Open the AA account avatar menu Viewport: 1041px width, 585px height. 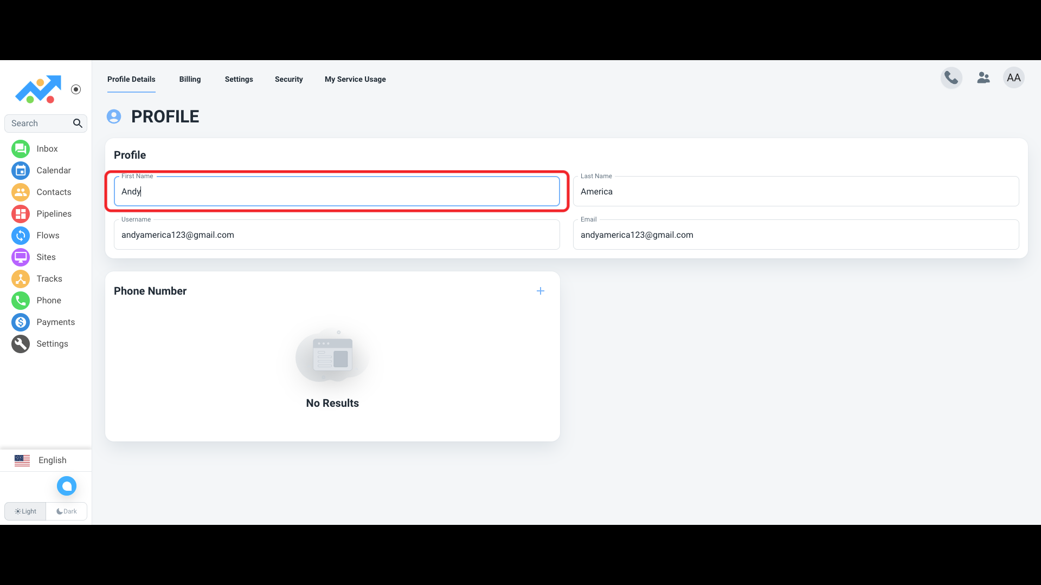(1013, 78)
